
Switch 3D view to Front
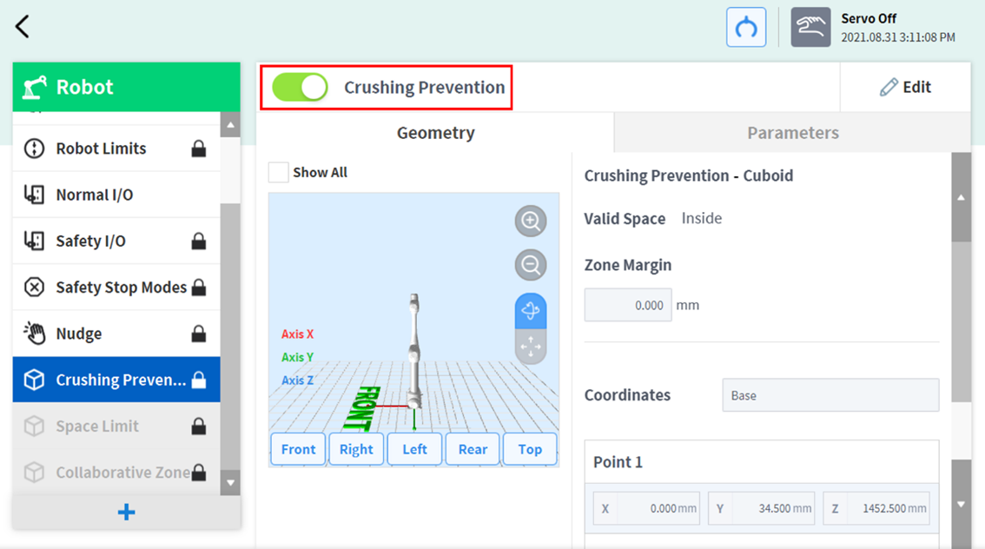click(x=298, y=449)
